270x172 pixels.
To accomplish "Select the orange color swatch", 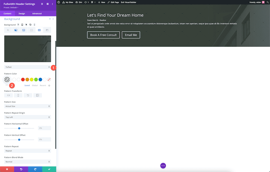I will tap(27, 80).
